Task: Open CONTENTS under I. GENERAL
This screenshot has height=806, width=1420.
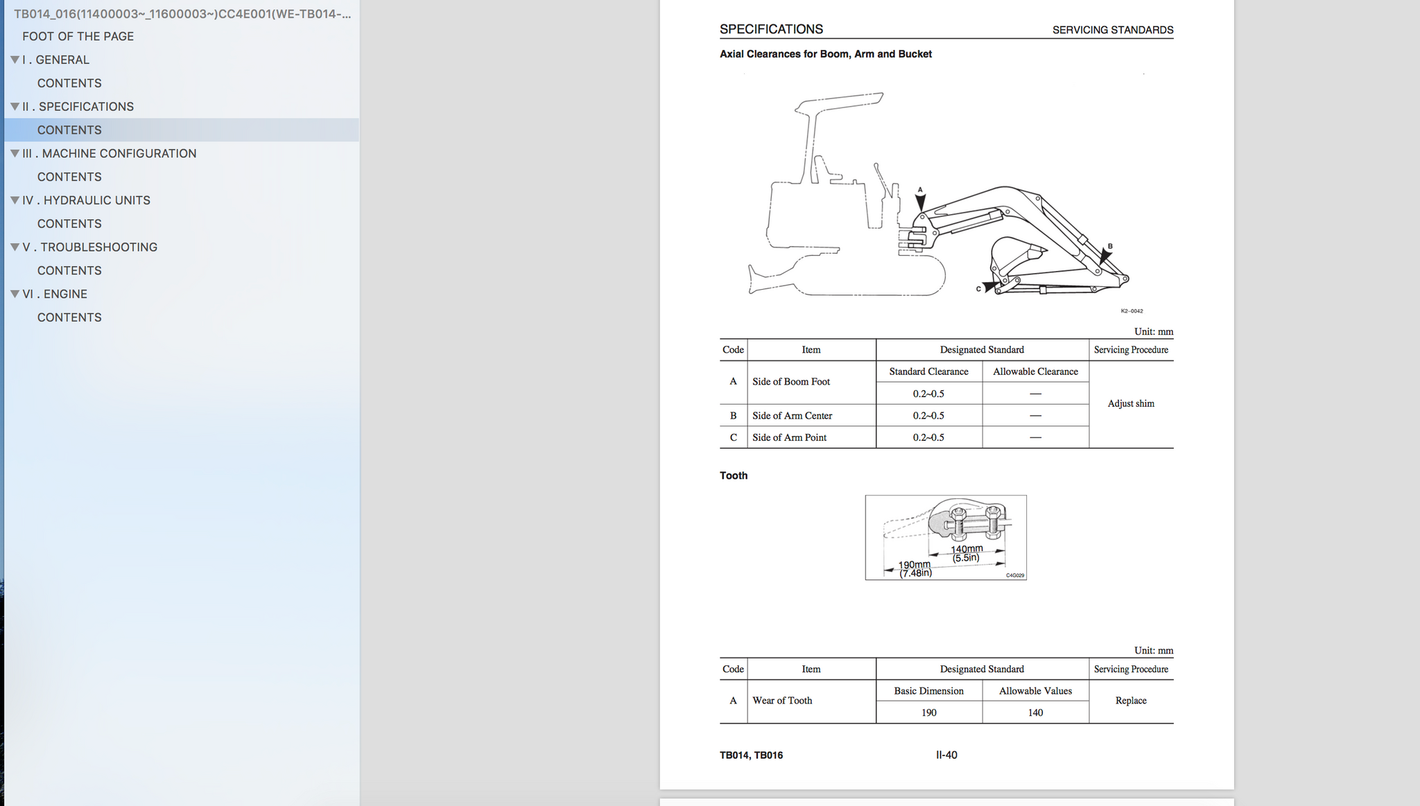Action: pos(69,83)
